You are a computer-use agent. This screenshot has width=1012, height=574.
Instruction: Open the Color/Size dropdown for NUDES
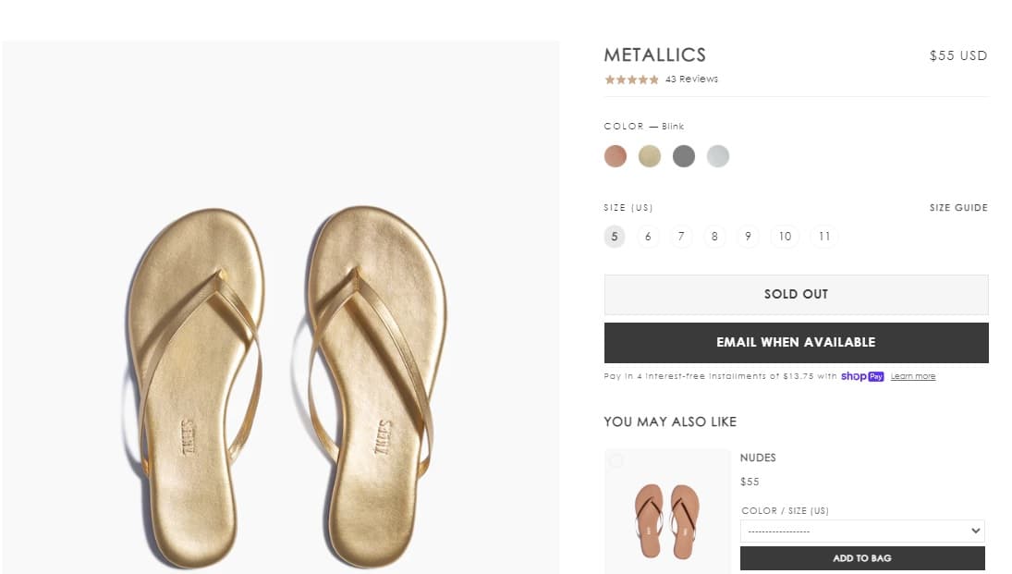point(861,531)
